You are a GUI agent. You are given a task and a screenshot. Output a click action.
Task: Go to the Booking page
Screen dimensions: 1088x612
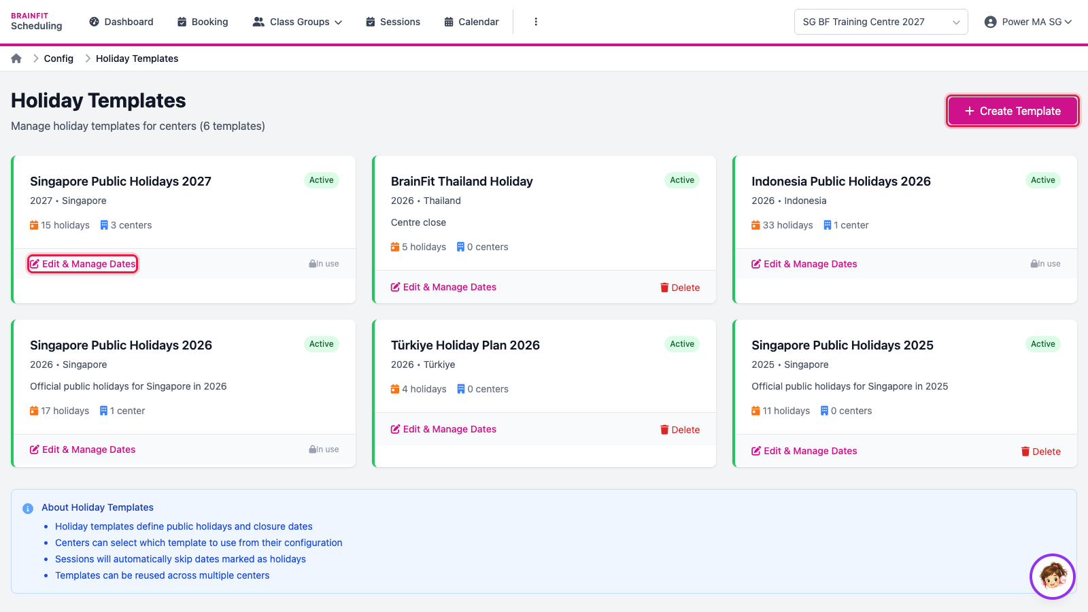pyautogui.click(x=203, y=22)
